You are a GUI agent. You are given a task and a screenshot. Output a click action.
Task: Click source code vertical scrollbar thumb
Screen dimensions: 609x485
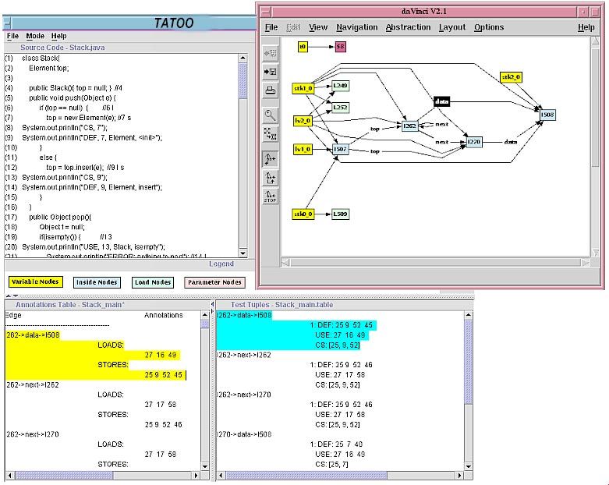[243, 80]
